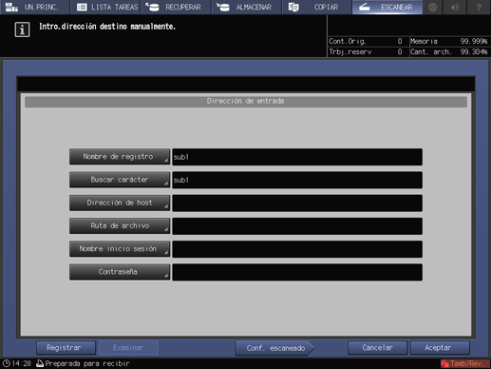
Task: Click the speaker volume icon
Action: click(455, 7)
